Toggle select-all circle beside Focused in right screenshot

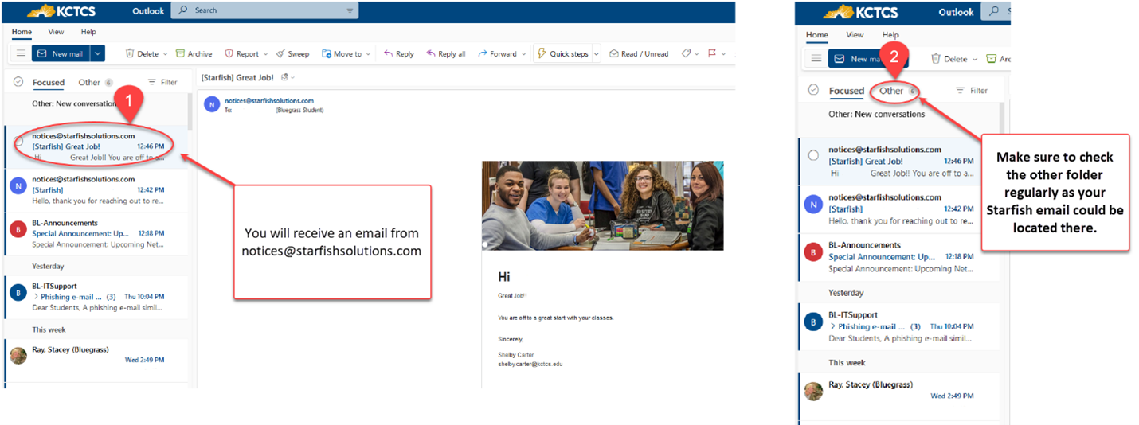point(813,90)
